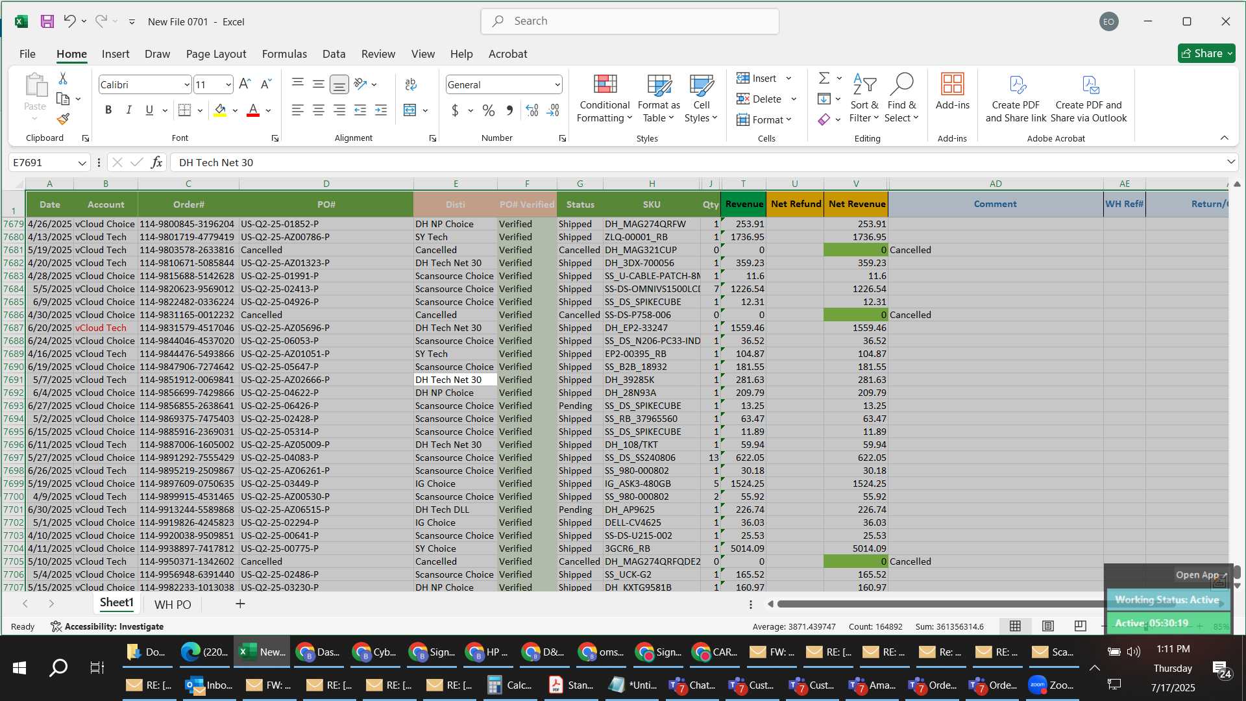Screen dimensions: 1246x701
Task: Toggle Bold formatting
Action: click(x=108, y=110)
